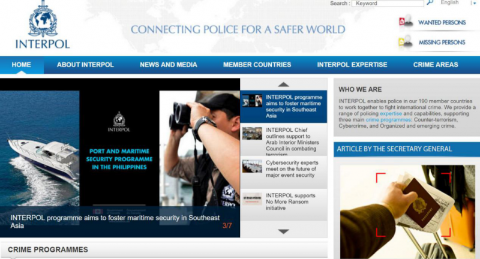Go to the HOME tab

(x=21, y=65)
